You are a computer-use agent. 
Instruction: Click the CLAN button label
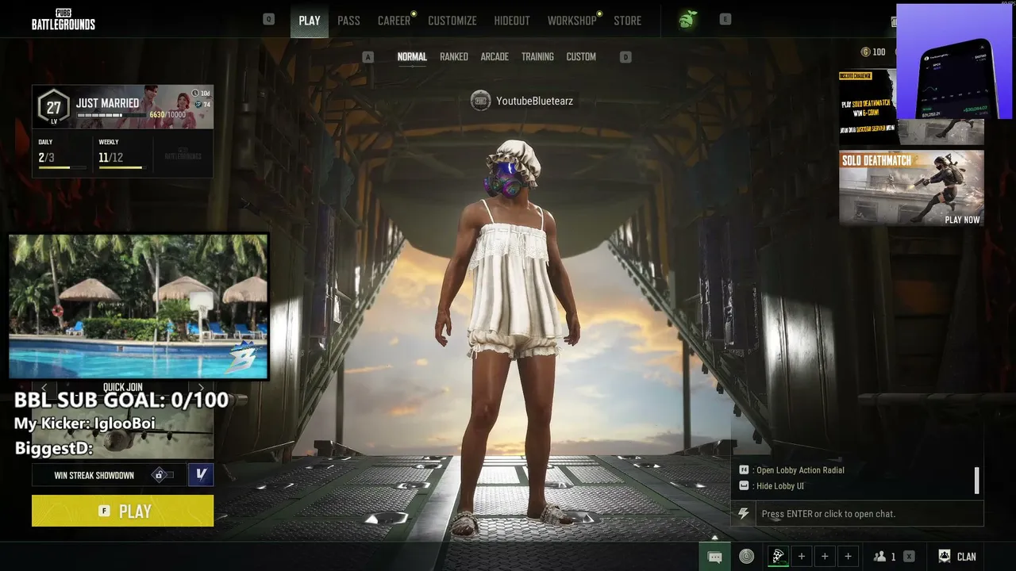point(967,557)
